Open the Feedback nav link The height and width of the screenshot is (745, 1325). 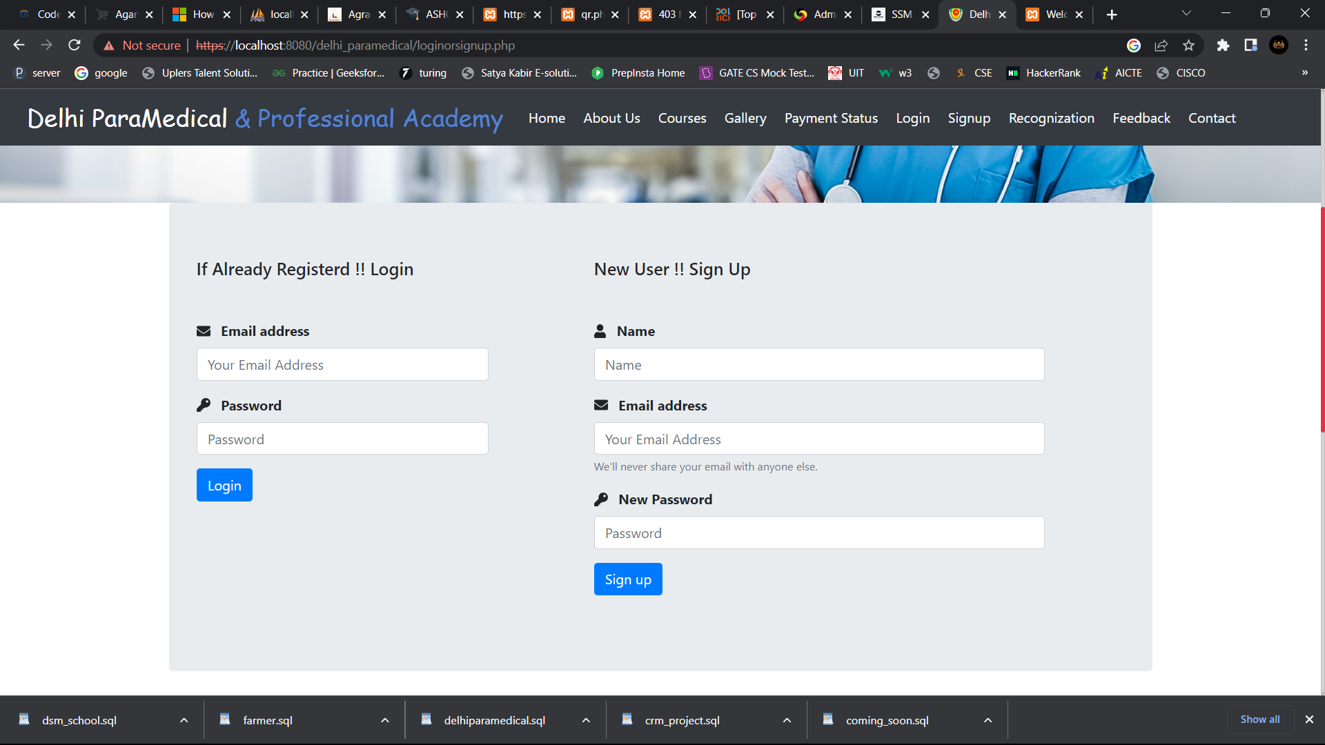click(1141, 118)
